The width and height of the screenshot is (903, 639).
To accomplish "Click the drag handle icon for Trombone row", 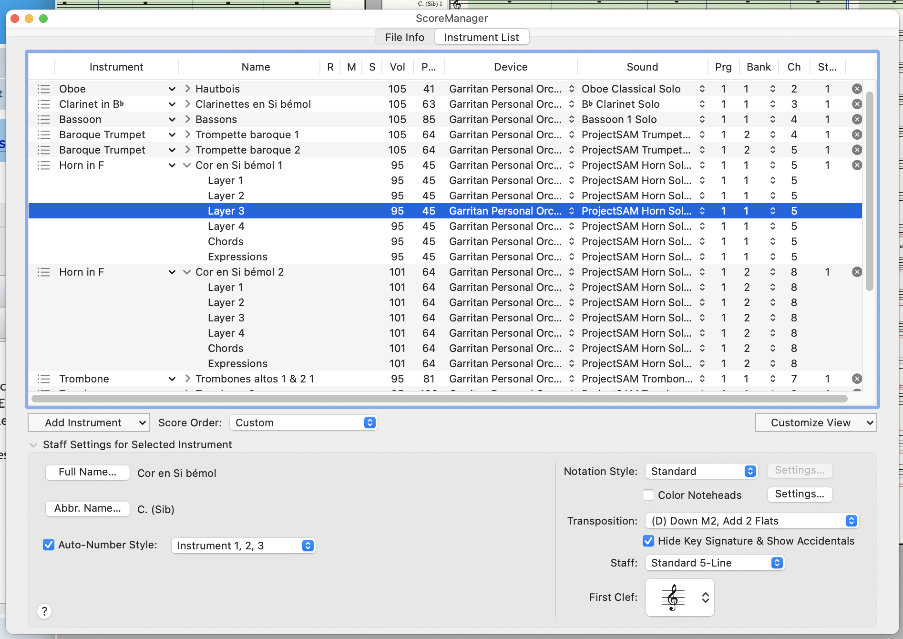I will point(44,379).
